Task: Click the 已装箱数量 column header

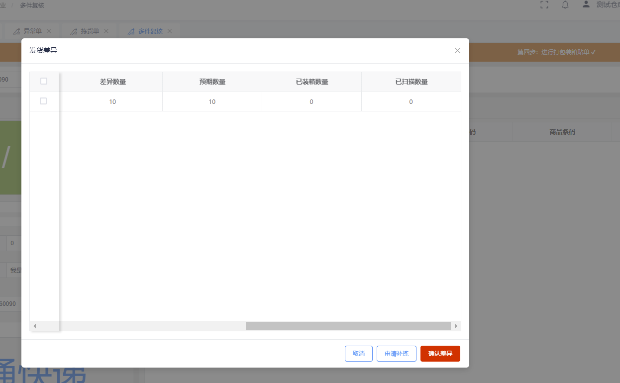Action: (x=312, y=82)
